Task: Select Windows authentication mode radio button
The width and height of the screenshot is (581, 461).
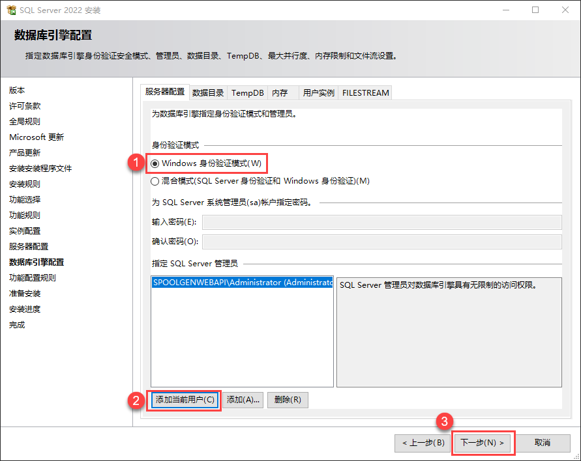Action: click(x=155, y=163)
